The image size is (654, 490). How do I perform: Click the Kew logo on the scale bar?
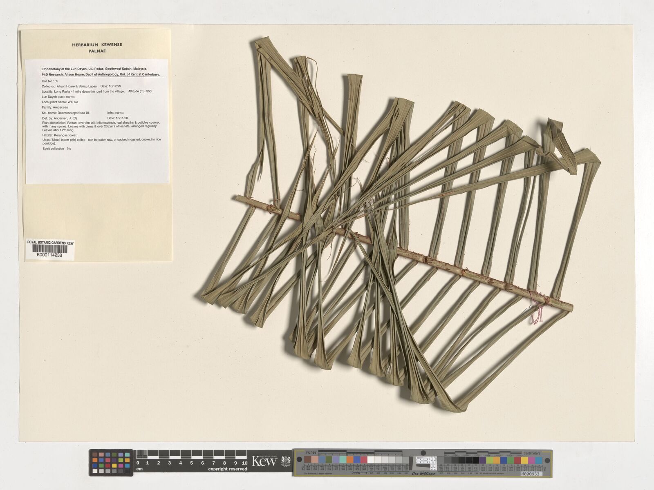click(264, 461)
